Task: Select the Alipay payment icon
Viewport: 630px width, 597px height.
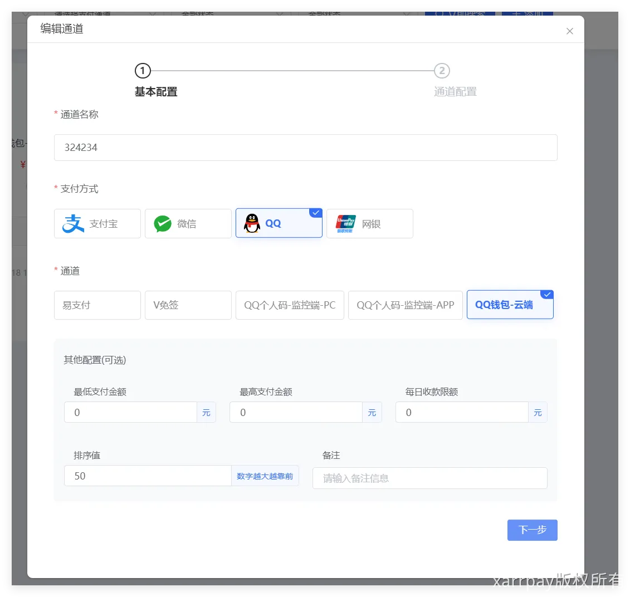Action: pyautogui.click(x=72, y=223)
